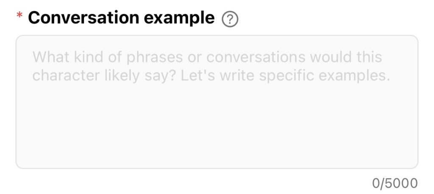Select the 'Conversation example' field label
Viewport: 434px width, 194px height.
(121, 18)
